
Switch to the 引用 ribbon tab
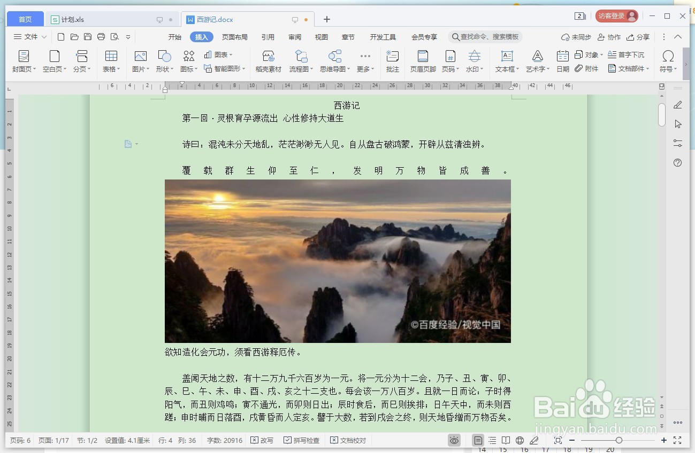(268, 37)
